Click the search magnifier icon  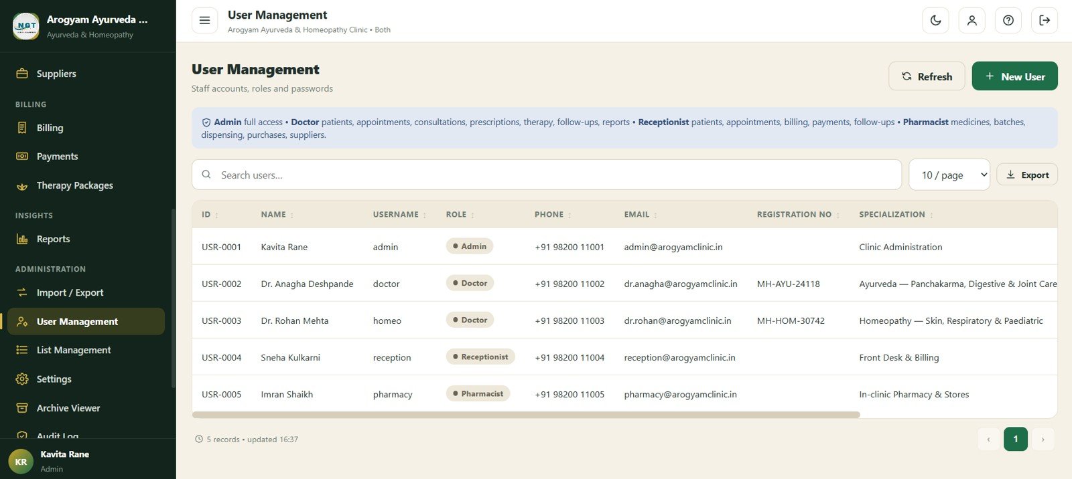click(206, 174)
